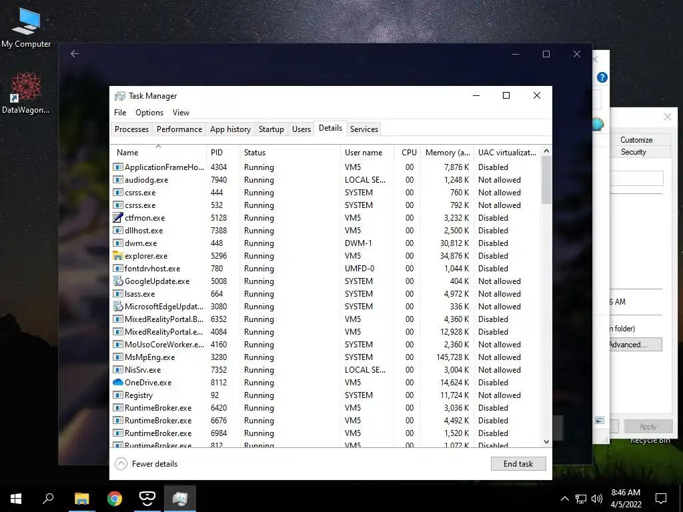Switch to the App history tab
Viewport: 683px width, 512px height.
[x=230, y=129]
